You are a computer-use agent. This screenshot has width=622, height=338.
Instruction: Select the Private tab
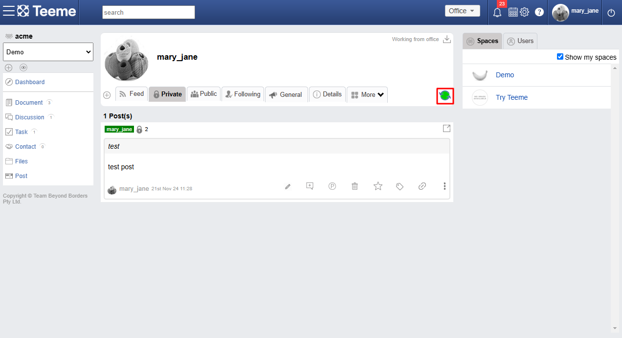pyautogui.click(x=167, y=94)
